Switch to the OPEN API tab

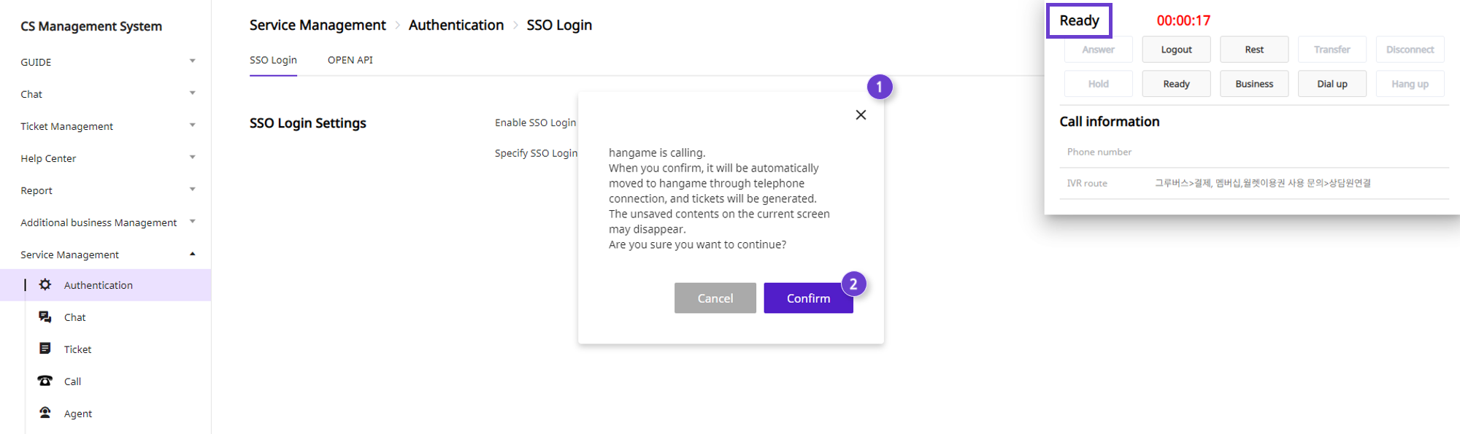350,60
